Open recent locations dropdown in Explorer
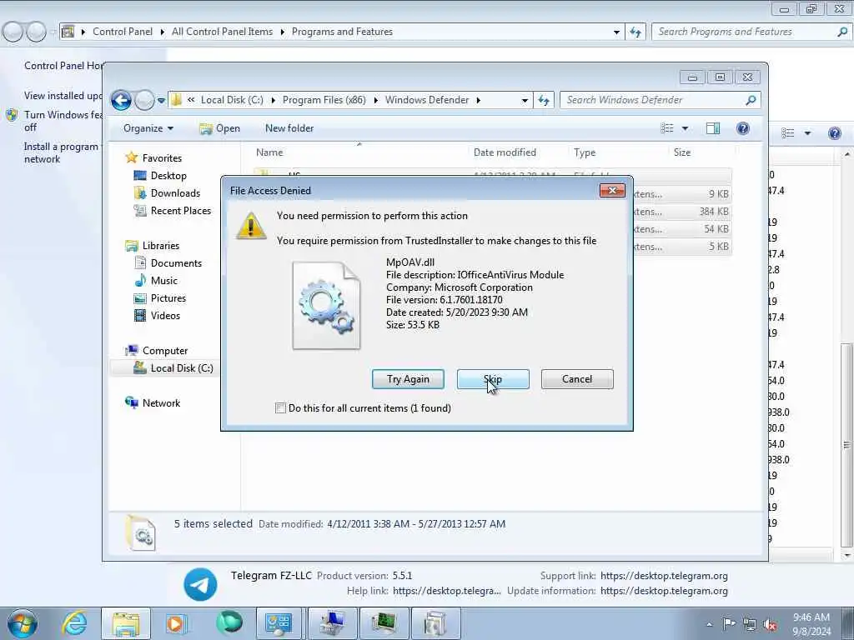Screen dimensions: 854x640 [x=161, y=101]
